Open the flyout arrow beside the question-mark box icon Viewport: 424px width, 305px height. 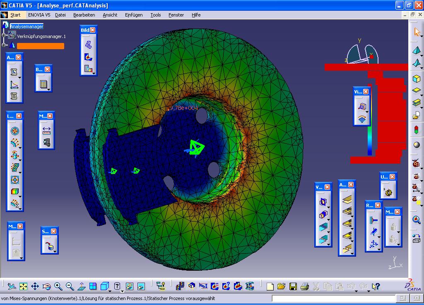(x=122, y=291)
